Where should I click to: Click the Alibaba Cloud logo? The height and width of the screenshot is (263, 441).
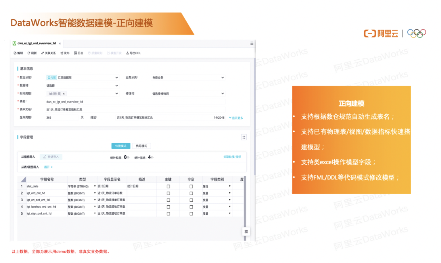(x=381, y=33)
